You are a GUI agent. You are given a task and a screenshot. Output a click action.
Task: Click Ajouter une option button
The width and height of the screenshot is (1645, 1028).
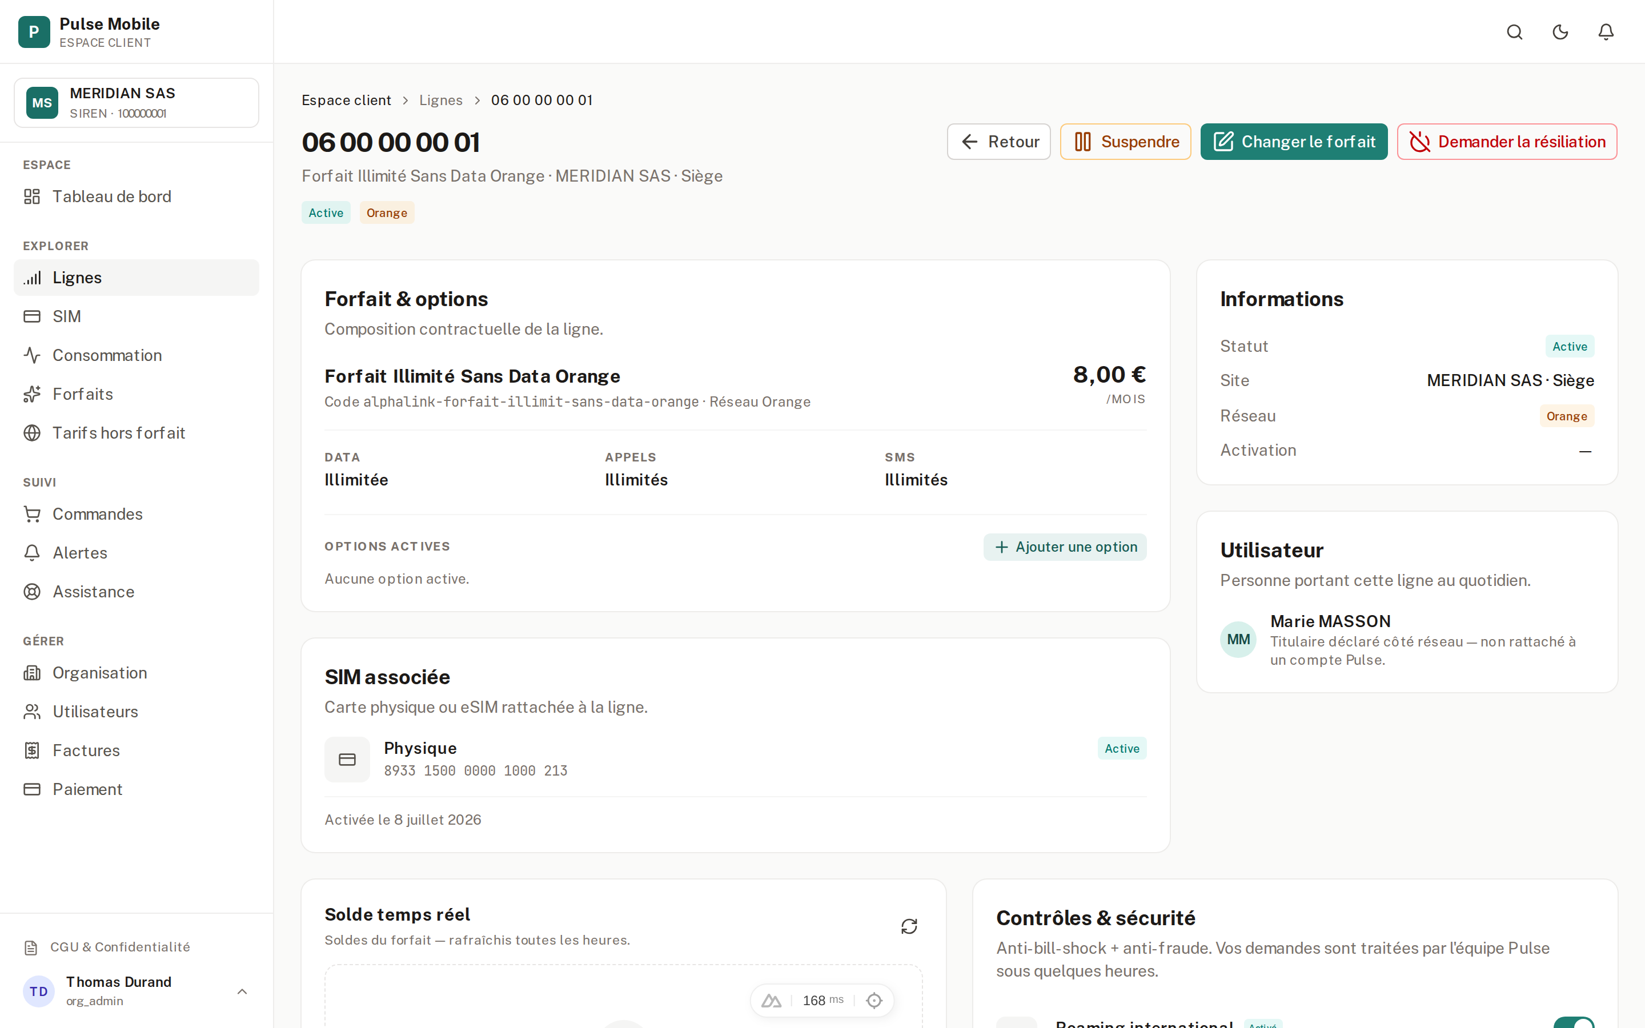pyautogui.click(x=1065, y=547)
